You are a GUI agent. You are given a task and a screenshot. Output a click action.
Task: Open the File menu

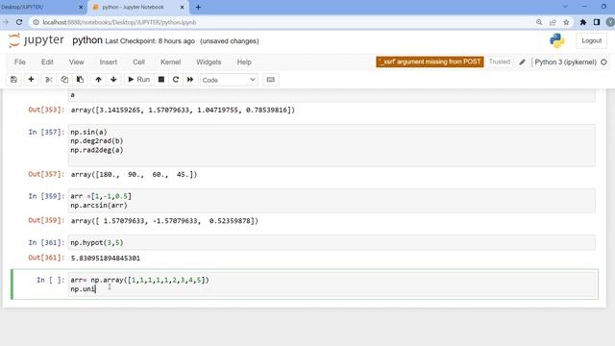[20, 62]
